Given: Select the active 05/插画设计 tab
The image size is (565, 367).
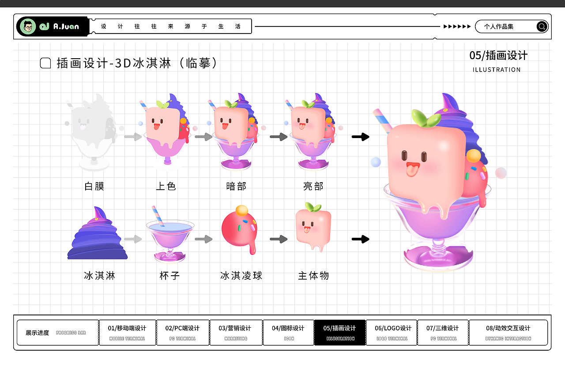Looking at the screenshot, I should (340, 333).
